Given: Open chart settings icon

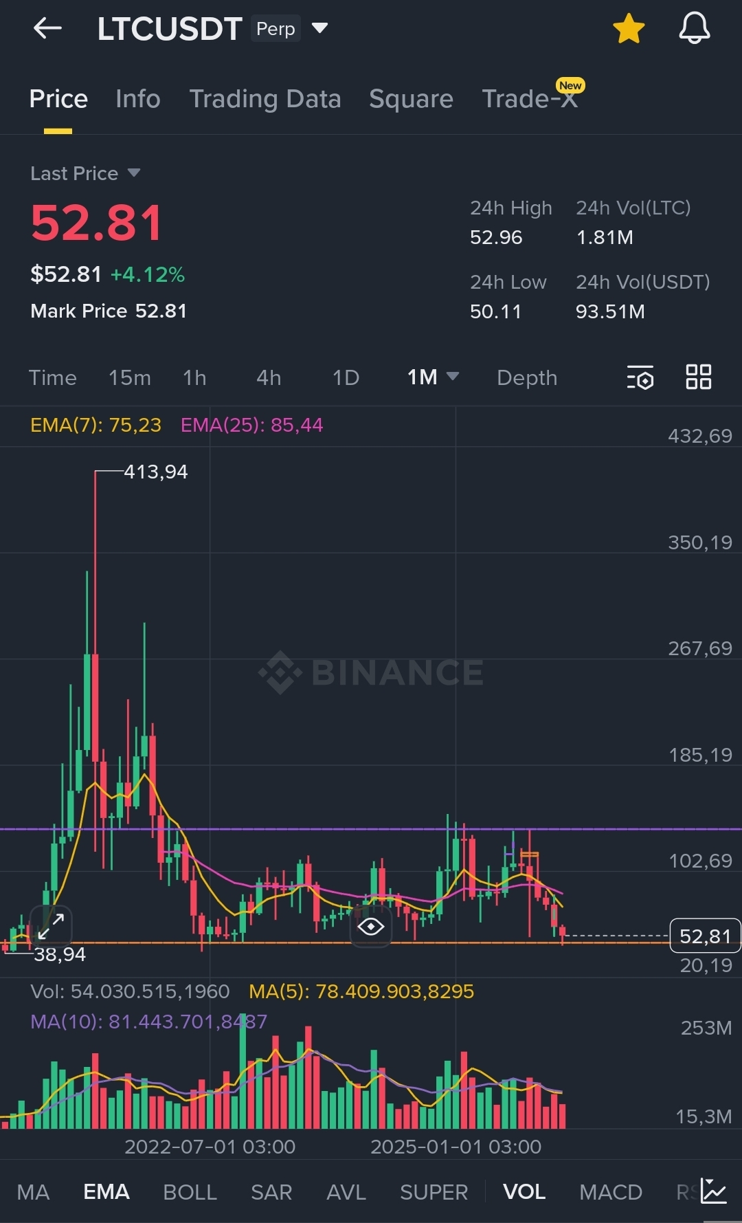Looking at the screenshot, I should [640, 377].
